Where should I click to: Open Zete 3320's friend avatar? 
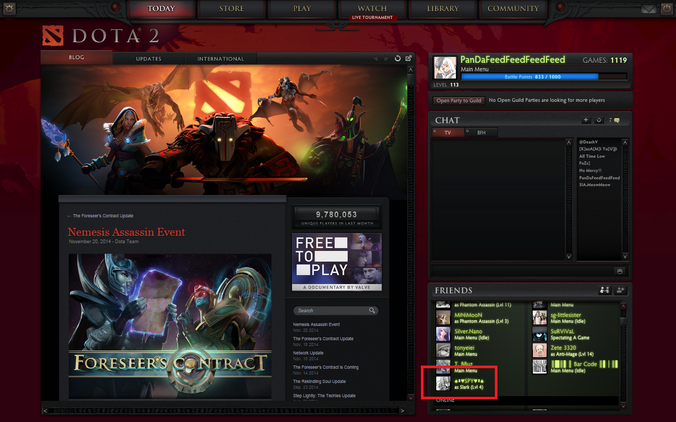tap(539, 350)
